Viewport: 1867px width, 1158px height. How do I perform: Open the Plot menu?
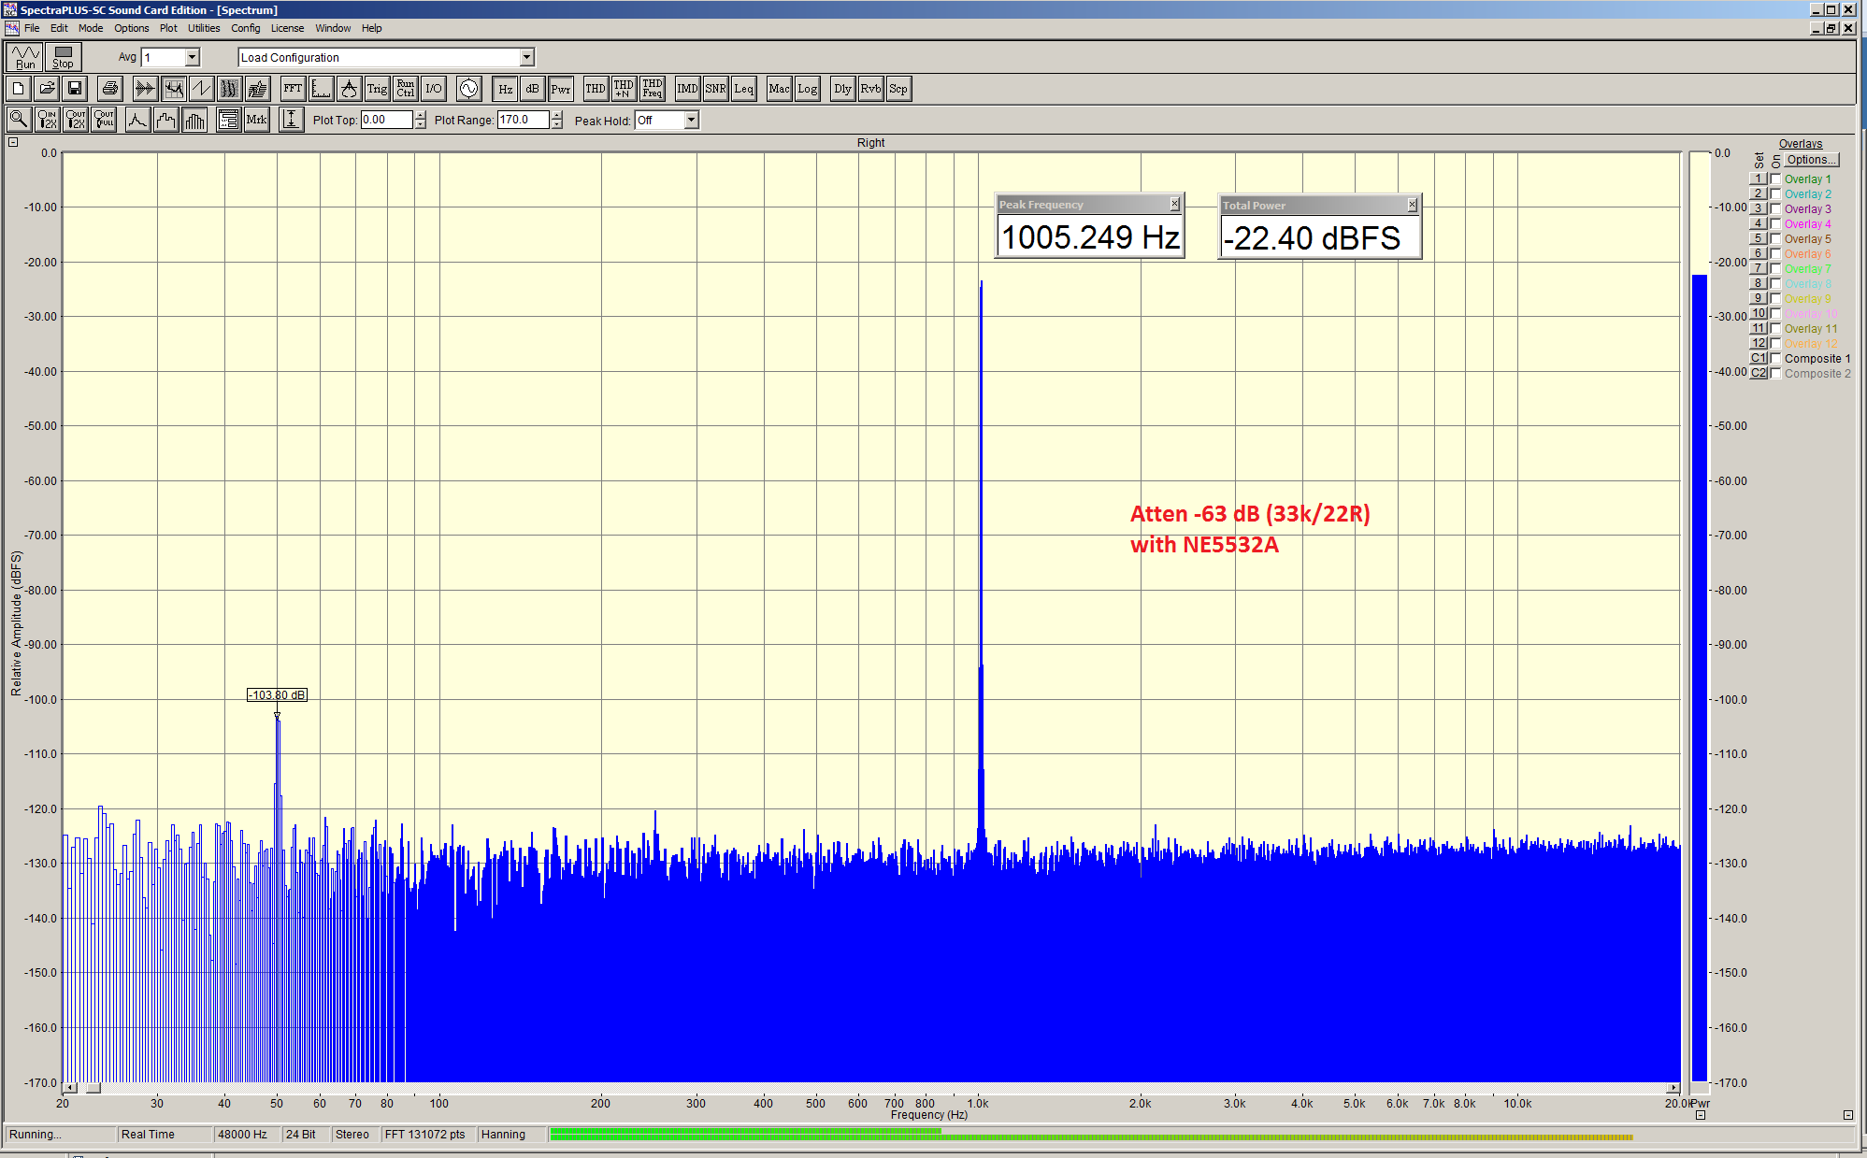pos(168,28)
